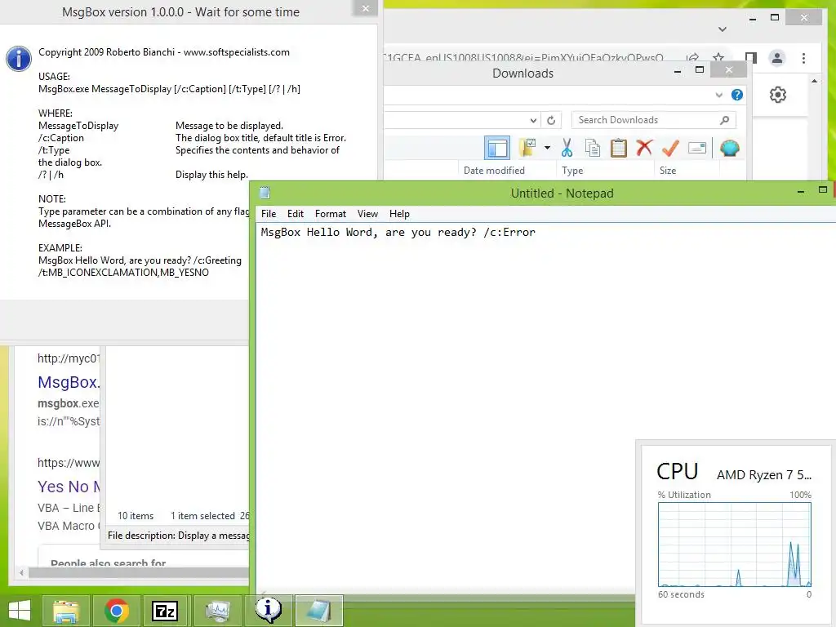Screen dimensions: 836x627
Task: Click the Windows Start button
Action: [x=20, y=611]
